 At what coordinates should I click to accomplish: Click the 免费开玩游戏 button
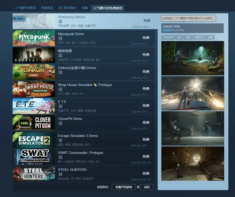click(x=124, y=187)
